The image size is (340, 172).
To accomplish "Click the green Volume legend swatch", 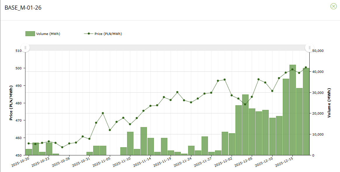I will 30,34.
